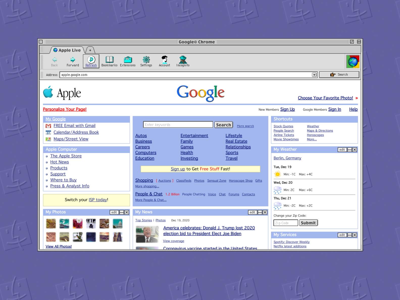Start Incognito mode icon
This screenshot has height=300, width=400.
[x=183, y=60]
